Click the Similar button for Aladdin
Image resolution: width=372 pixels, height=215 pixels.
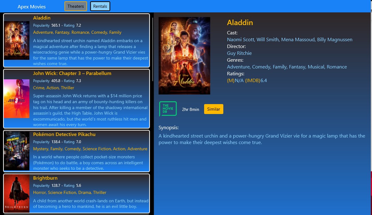[213, 109]
